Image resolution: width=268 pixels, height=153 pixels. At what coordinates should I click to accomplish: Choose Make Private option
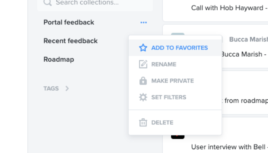point(175,81)
